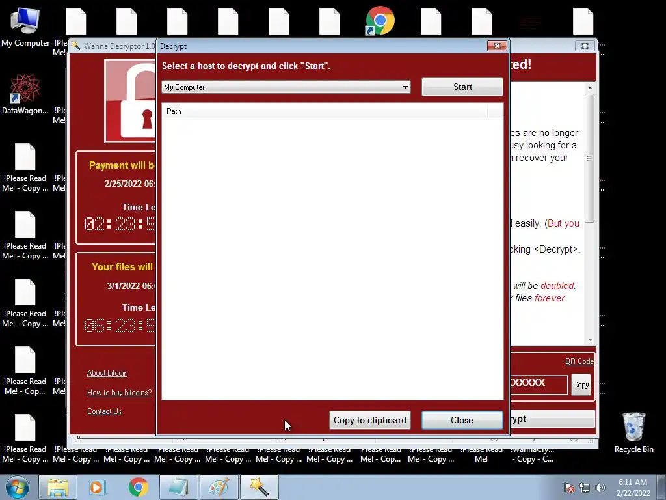Open the Contact Us link
Viewport: 666px width, 500px height.
(x=105, y=411)
